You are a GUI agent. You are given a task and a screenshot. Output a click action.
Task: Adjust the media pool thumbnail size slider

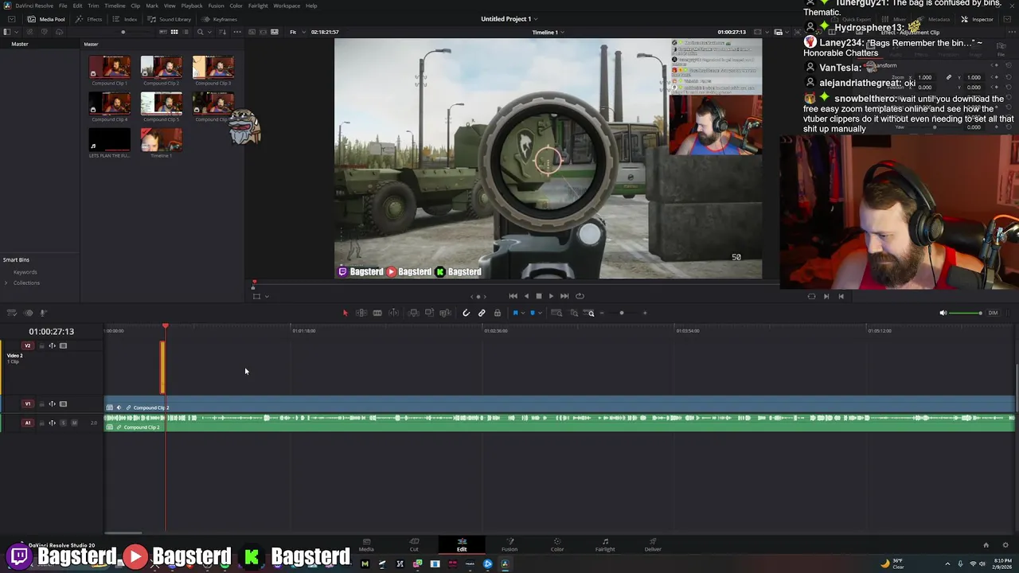(123, 32)
